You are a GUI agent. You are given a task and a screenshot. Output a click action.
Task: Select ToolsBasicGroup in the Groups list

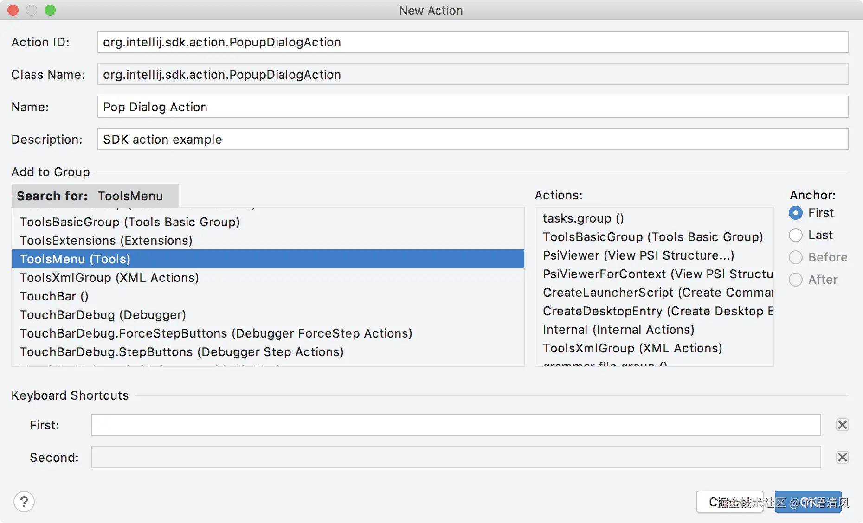[268, 222]
